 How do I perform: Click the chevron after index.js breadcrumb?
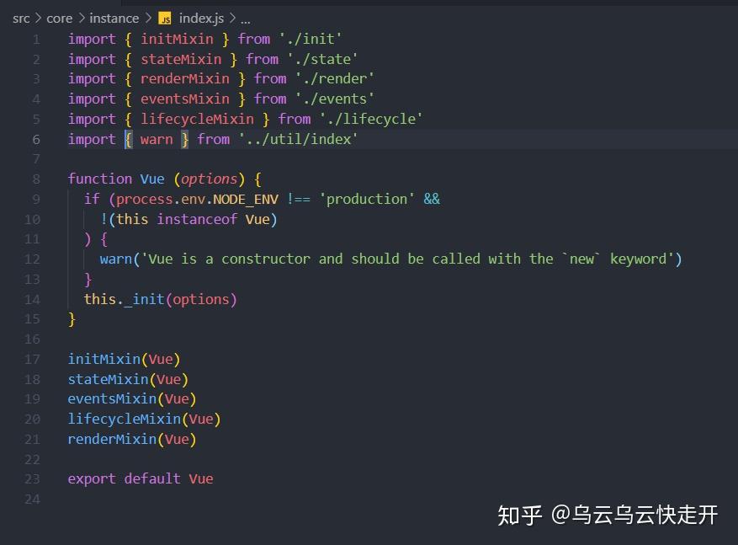232,19
